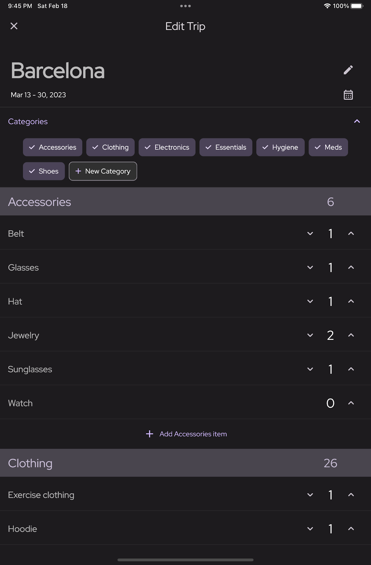Increase Hoodie quantity
The image size is (371, 565).
tap(351, 529)
